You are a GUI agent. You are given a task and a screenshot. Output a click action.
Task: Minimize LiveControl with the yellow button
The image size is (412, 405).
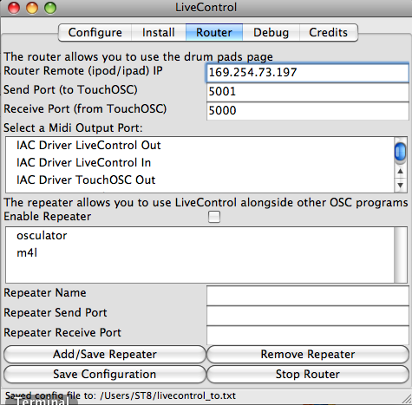pos(32,8)
